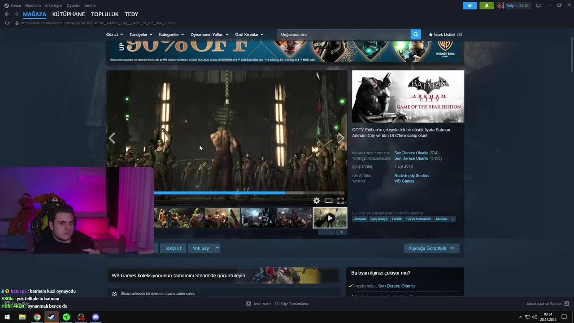This screenshot has height=323, width=574.
Task: Switch to Big Picture mode icon
Action: coord(539,5)
